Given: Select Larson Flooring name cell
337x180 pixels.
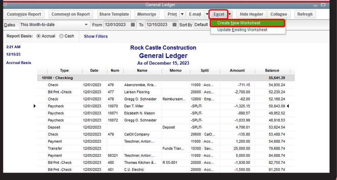Looking at the screenshot, I should point(137,92).
